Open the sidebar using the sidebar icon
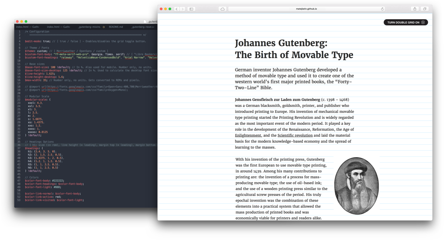Image resolution: width=444 pixels, height=240 pixels. [x=191, y=9]
